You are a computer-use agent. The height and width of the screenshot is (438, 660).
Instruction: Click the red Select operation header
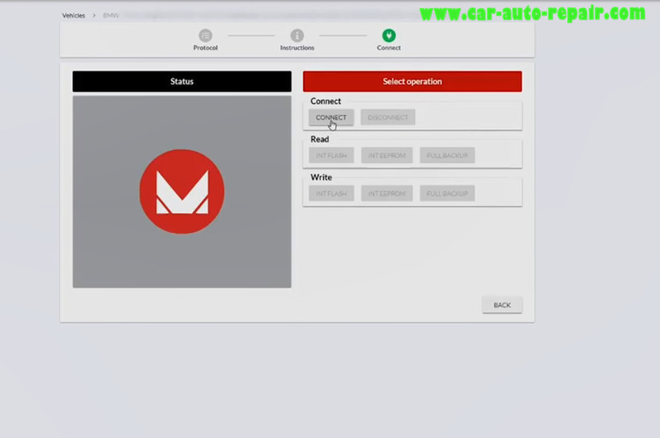point(412,81)
